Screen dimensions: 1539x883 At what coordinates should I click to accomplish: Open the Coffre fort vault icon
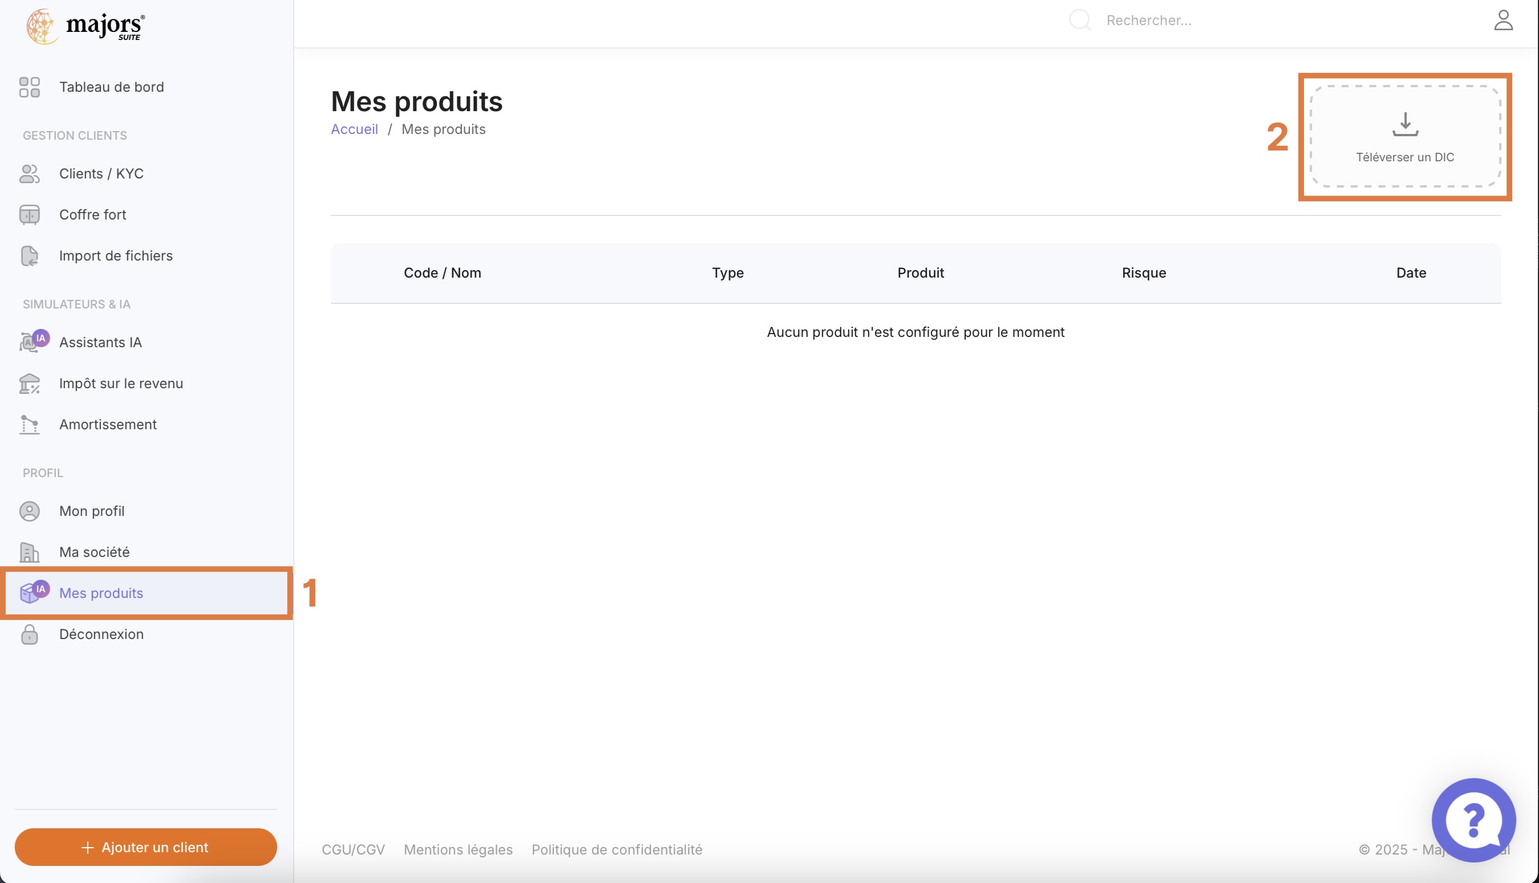tap(30, 214)
